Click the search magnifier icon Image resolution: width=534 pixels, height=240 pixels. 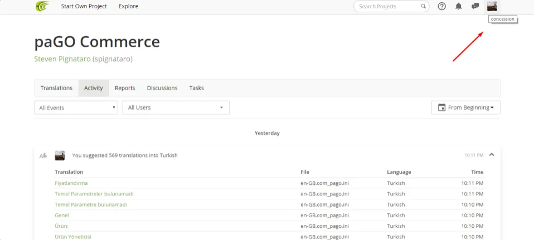click(423, 6)
